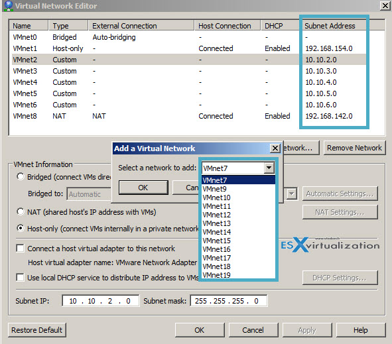This screenshot has width=392, height=344.
Task: Choose VMnet18 in the dropdown list
Action: tap(239, 266)
